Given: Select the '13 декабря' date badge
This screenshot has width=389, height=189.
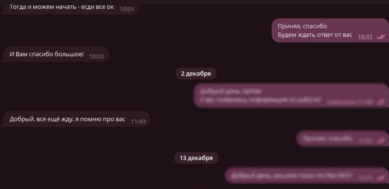Looking at the screenshot, I should click(x=196, y=158).
